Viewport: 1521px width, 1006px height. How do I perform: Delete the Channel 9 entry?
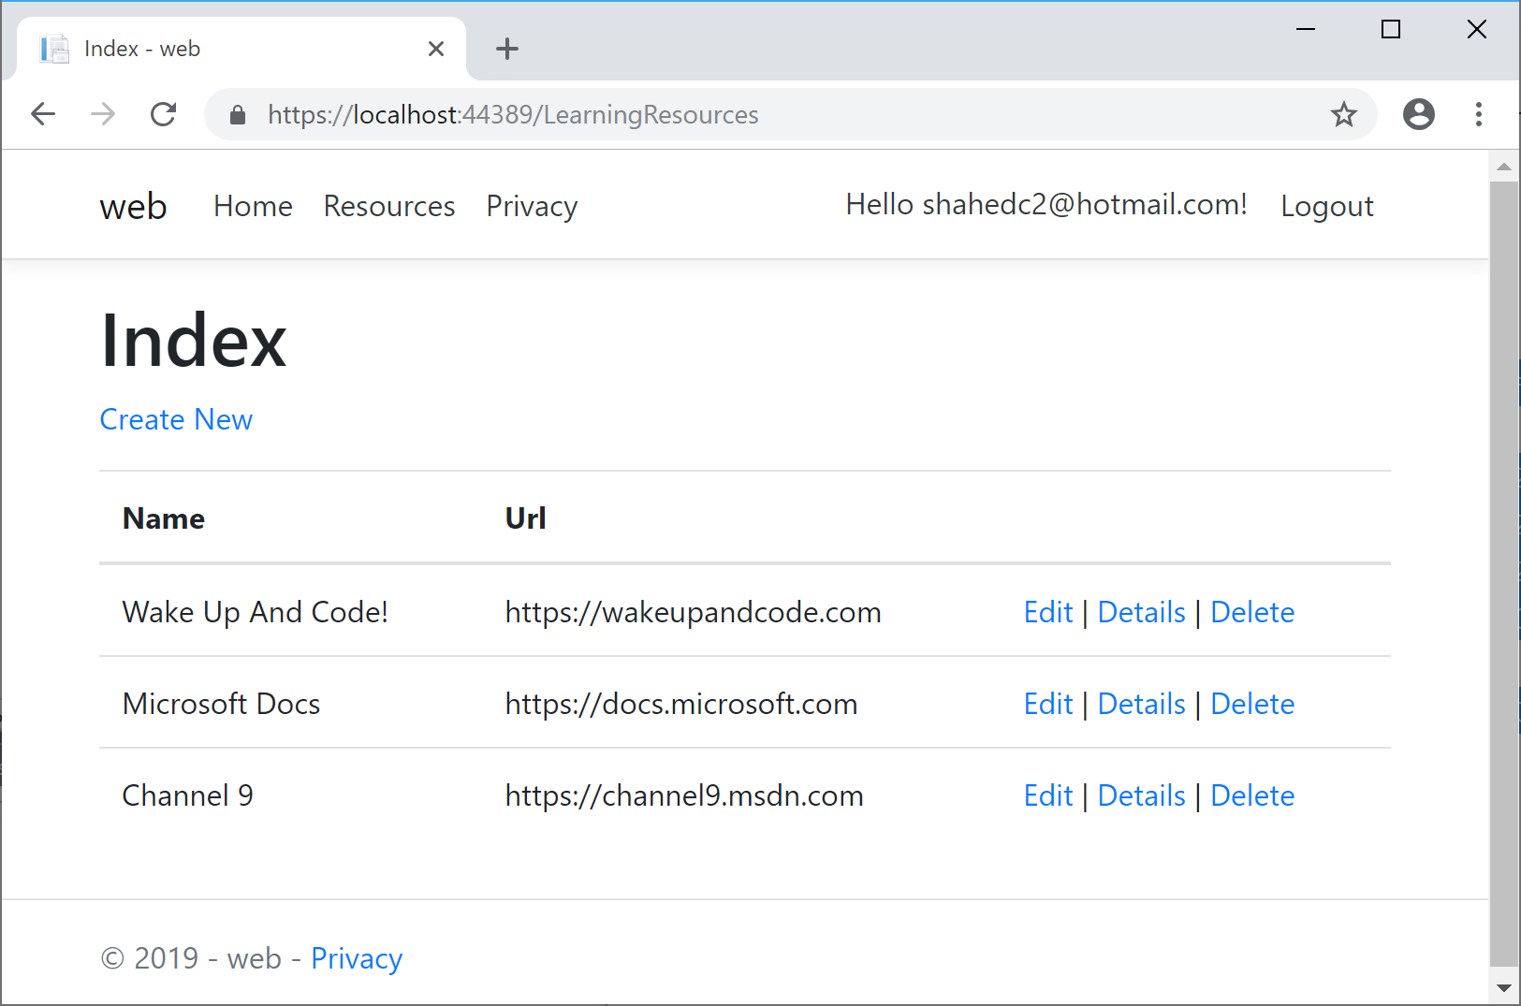coord(1252,795)
